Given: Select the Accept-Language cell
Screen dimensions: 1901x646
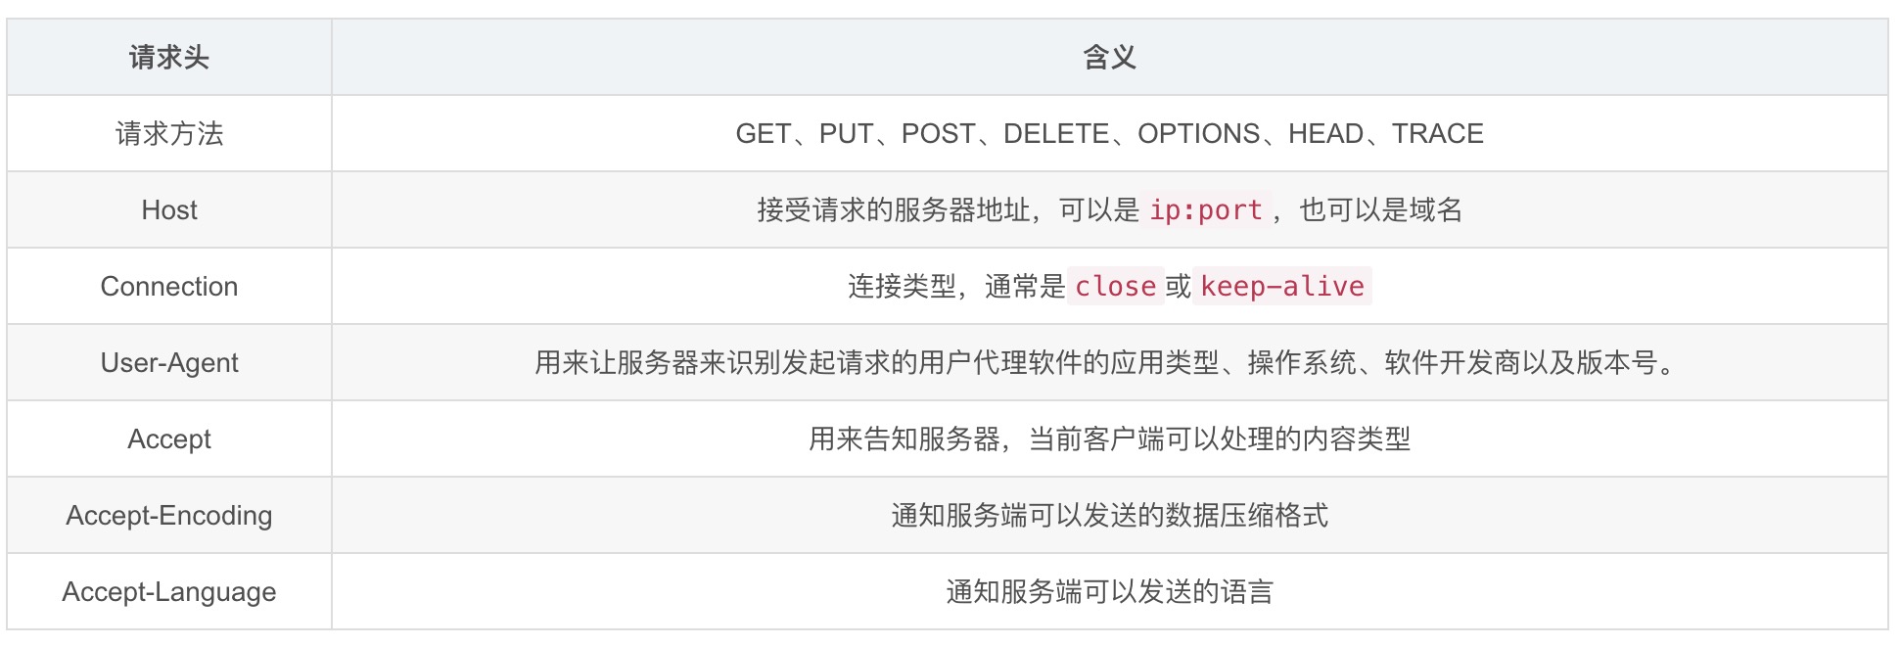Looking at the screenshot, I should (x=169, y=592).
